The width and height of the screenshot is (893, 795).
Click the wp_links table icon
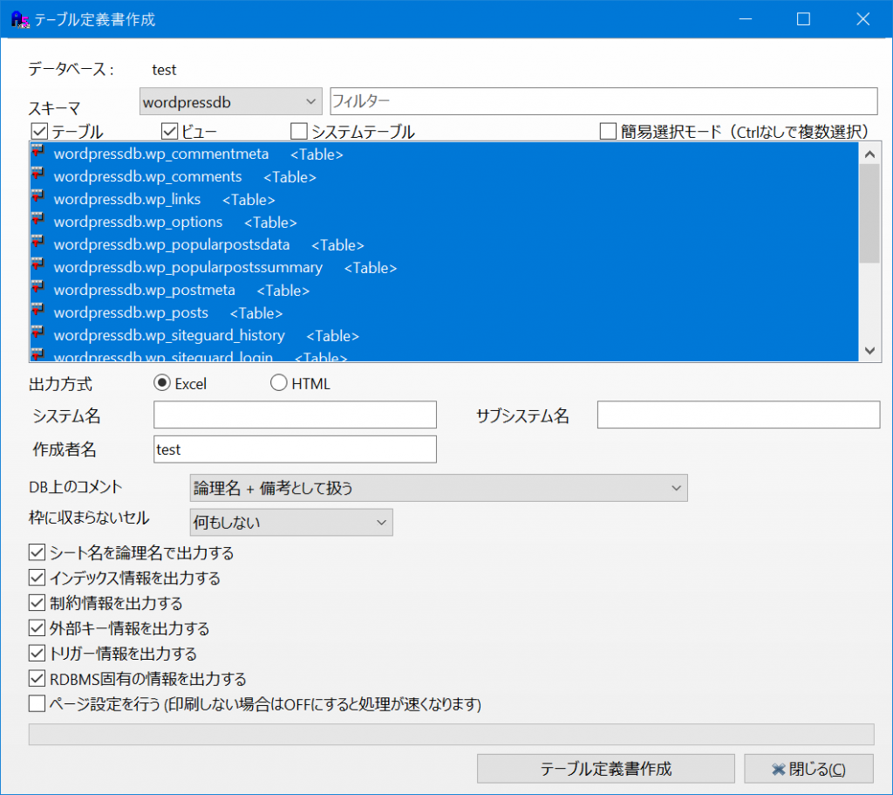point(37,197)
